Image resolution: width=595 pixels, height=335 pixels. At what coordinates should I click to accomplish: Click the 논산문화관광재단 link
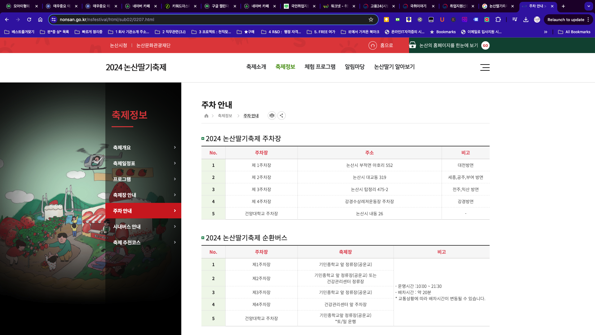point(153,45)
